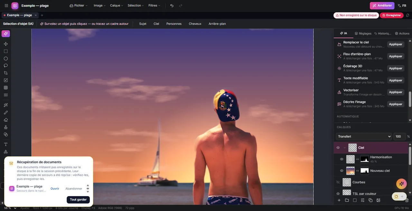Delete the selected layer with trash icon
Viewport: 412px width, 211px height.
click(407, 200)
